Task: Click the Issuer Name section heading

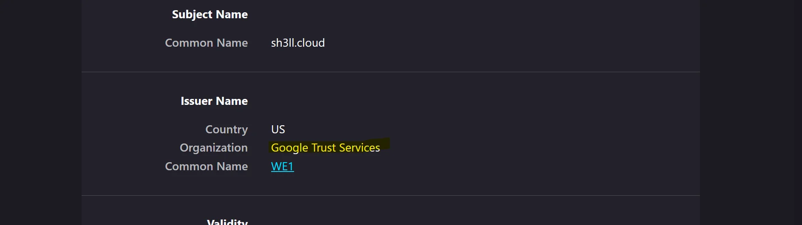Action: (214, 101)
